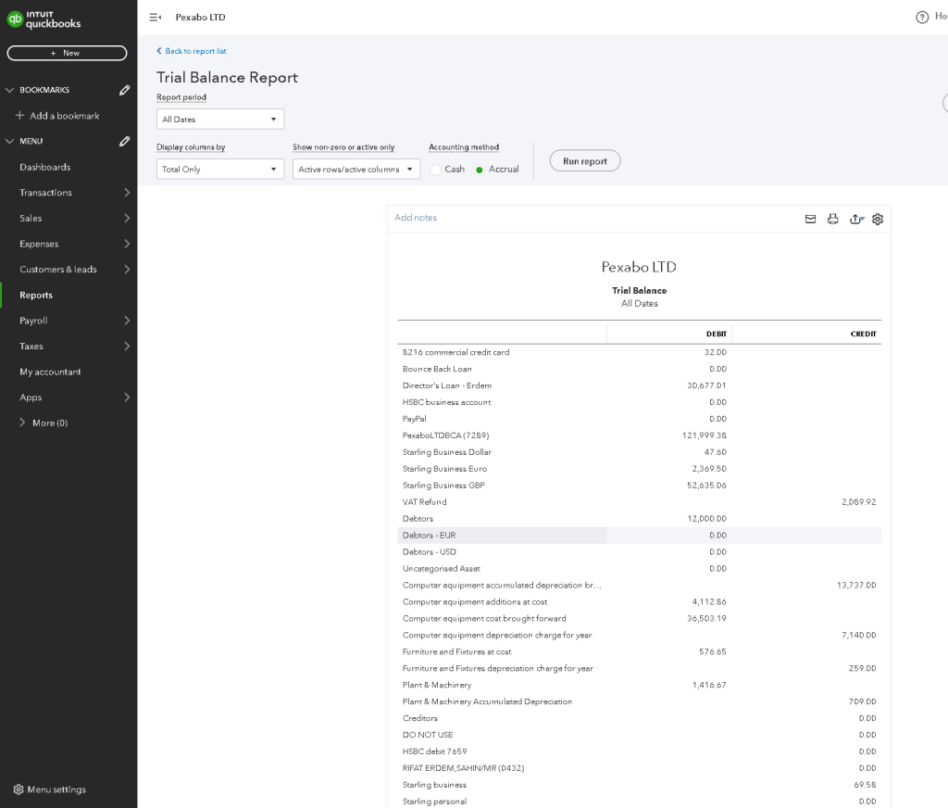Open Taxes menu item
Viewport: 948px width, 808px height.
31,347
